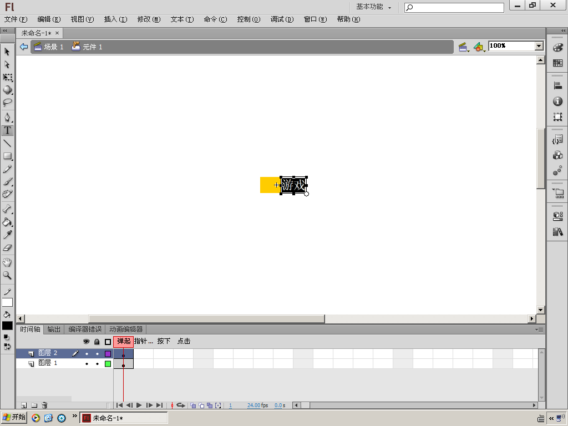Image resolution: width=568 pixels, height=426 pixels.
Task: Open the 窗口(W) menu
Action: tap(315, 19)
